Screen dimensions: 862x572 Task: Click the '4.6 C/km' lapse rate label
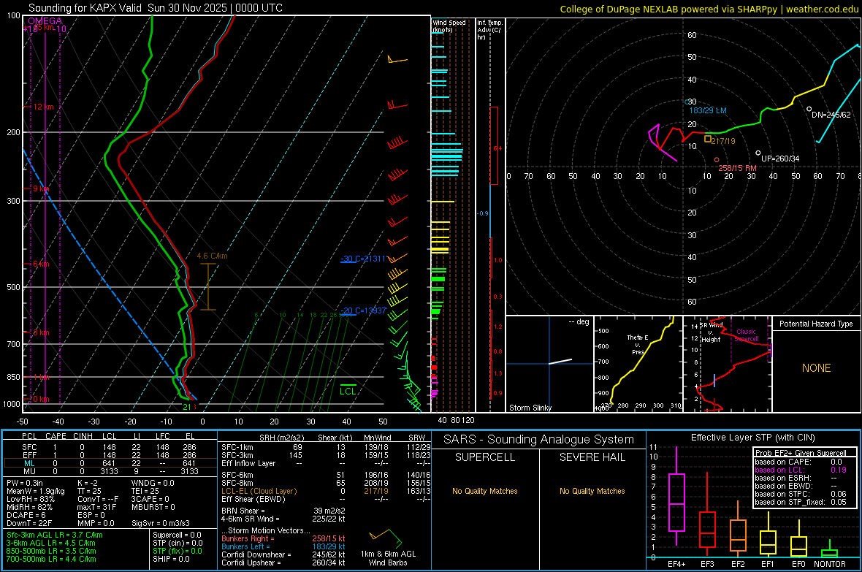click(x=212, y=256)
